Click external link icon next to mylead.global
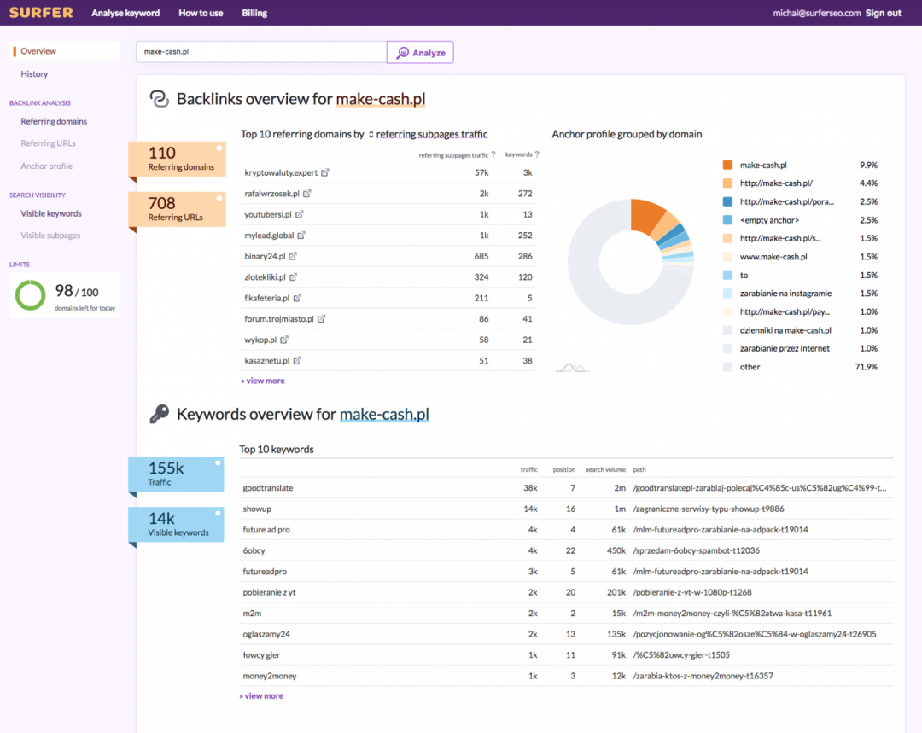 click(x=301, y=236)
